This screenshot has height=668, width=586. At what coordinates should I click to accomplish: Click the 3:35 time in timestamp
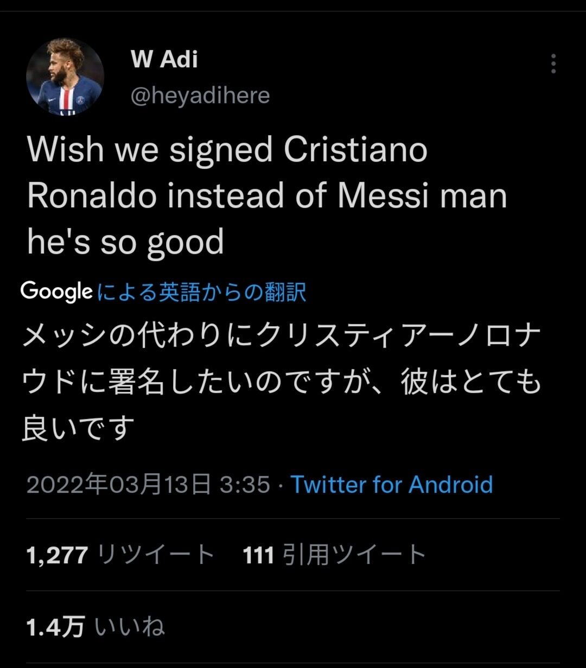coord(245,484)
